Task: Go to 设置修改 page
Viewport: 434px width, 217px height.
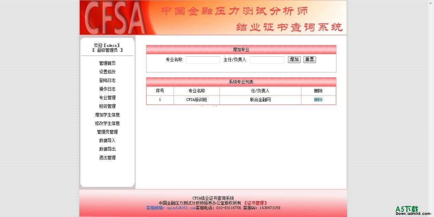Action: [107, 72]
